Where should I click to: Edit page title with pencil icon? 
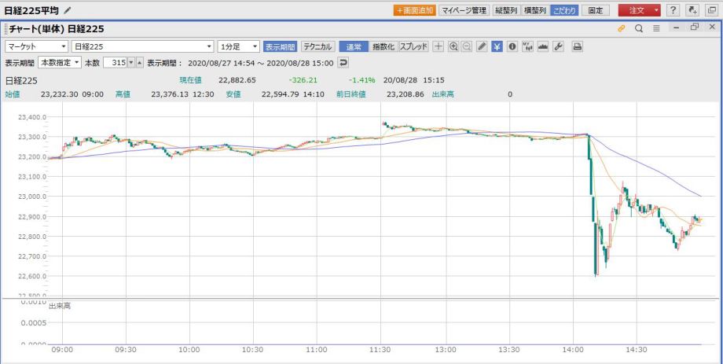pos(68,10)
